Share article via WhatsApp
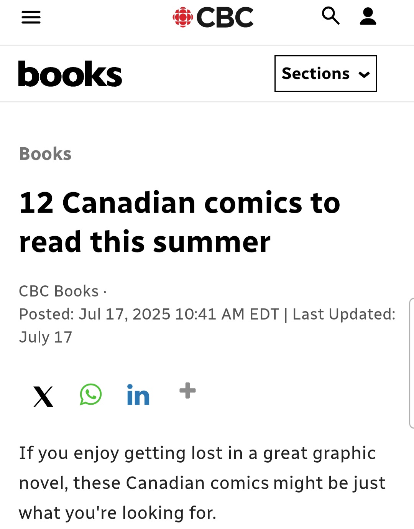Viewport: 414px width, 529px height. click(90, 395)
